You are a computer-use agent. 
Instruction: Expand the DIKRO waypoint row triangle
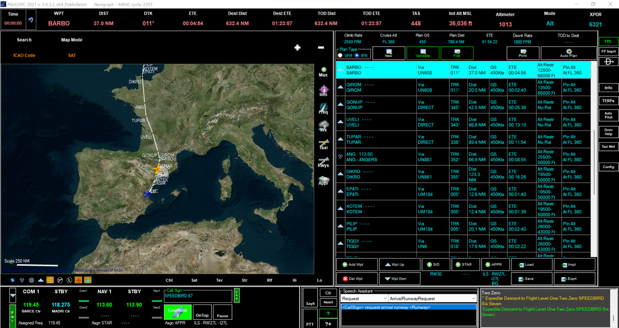(340, 174)
